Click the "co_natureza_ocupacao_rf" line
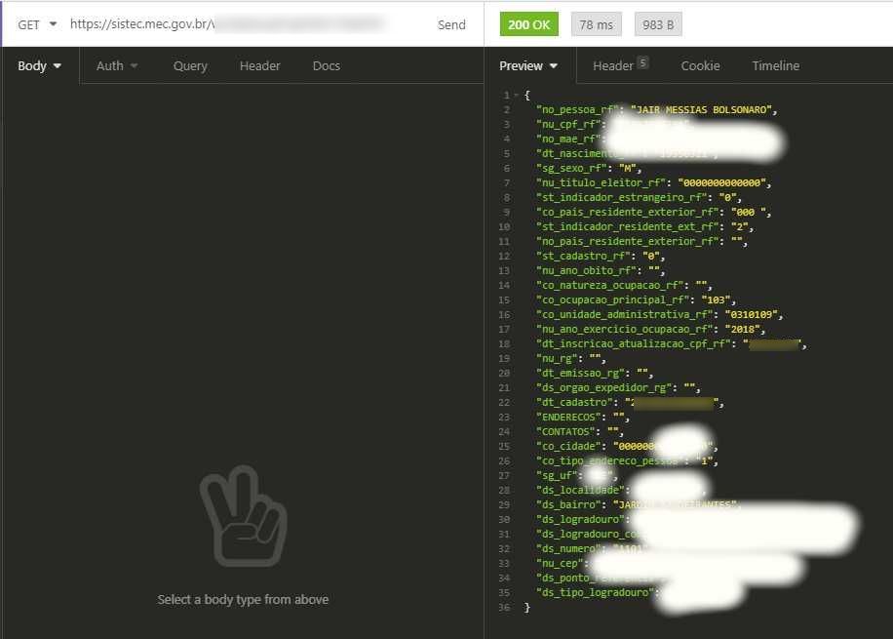 point(624,285)
